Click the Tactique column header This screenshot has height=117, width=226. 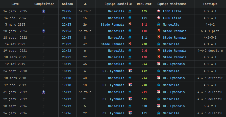click(x=210, y=4)
